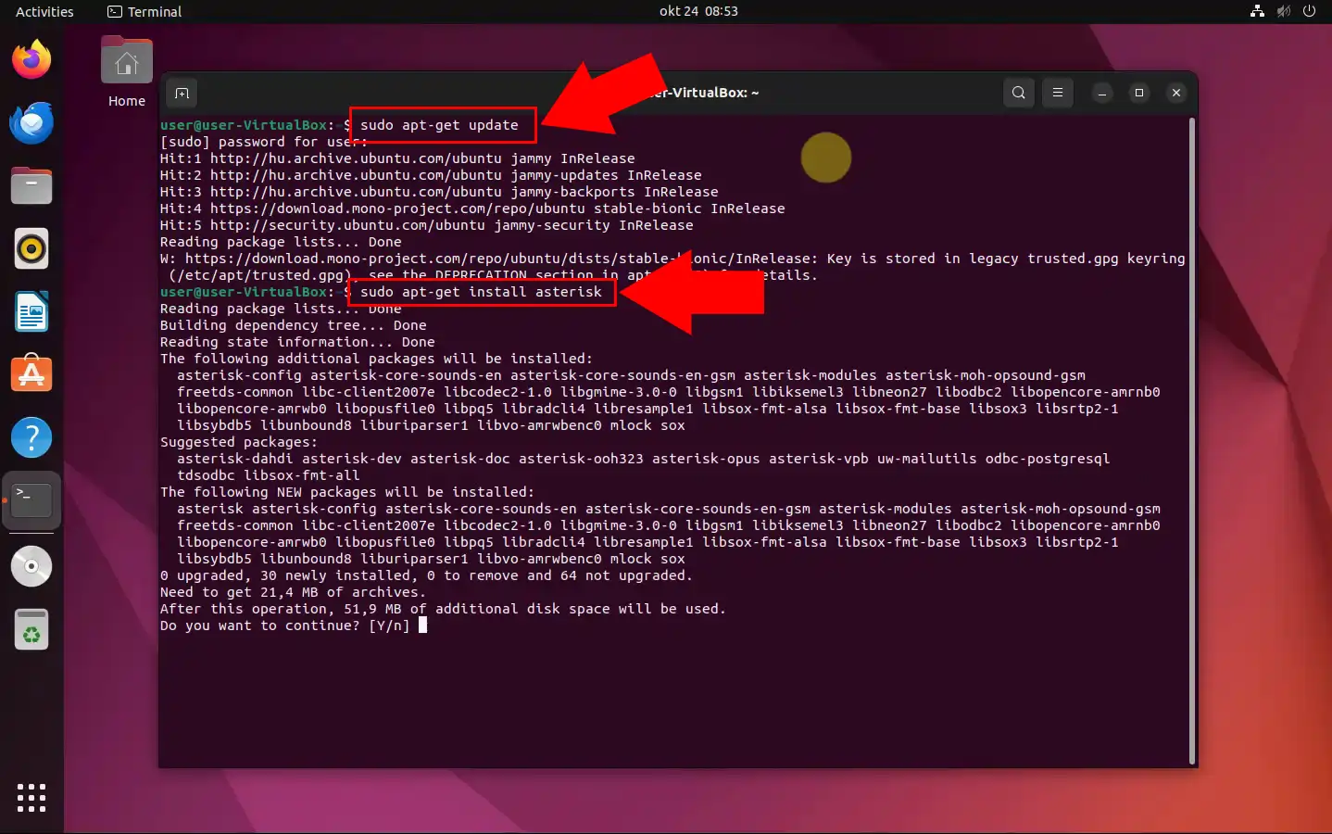Open the power menu icon in top bar
The height and width of the screenshot is (834, 1332).
1309,12
